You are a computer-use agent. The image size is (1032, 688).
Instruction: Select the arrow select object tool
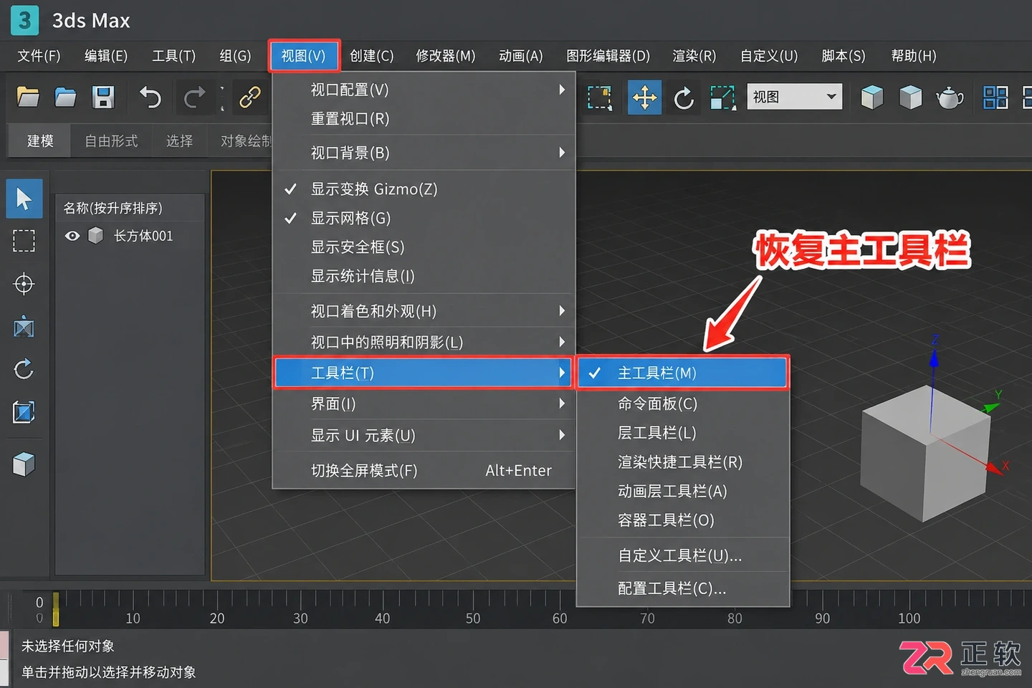click(24, 199)
